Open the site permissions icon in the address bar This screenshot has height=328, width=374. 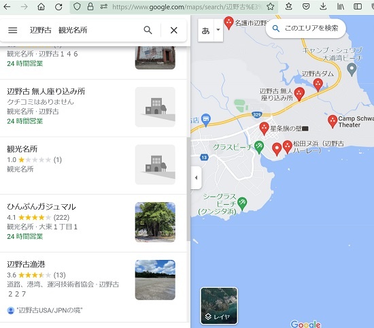point(103,6)
